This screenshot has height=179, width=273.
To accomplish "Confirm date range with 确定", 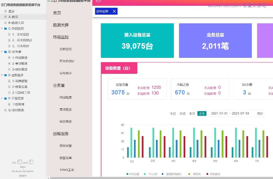I will tap(260, 114).
